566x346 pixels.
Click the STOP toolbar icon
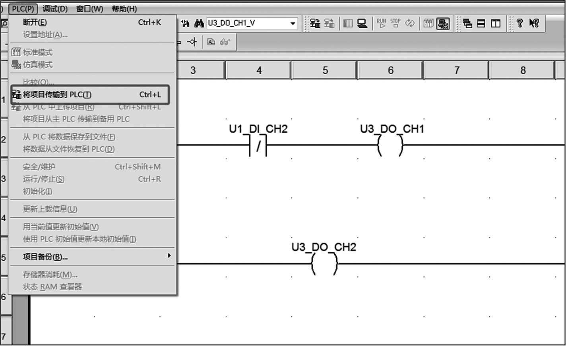tap(395, 23)
